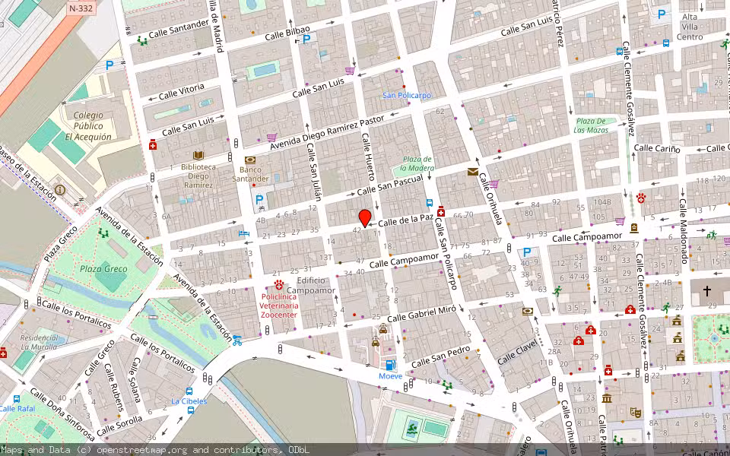Image resolution: width=730 pixels, height=456 pixels.
Task: Click the Calle Maldonado street label
Action: pos(683,231)
